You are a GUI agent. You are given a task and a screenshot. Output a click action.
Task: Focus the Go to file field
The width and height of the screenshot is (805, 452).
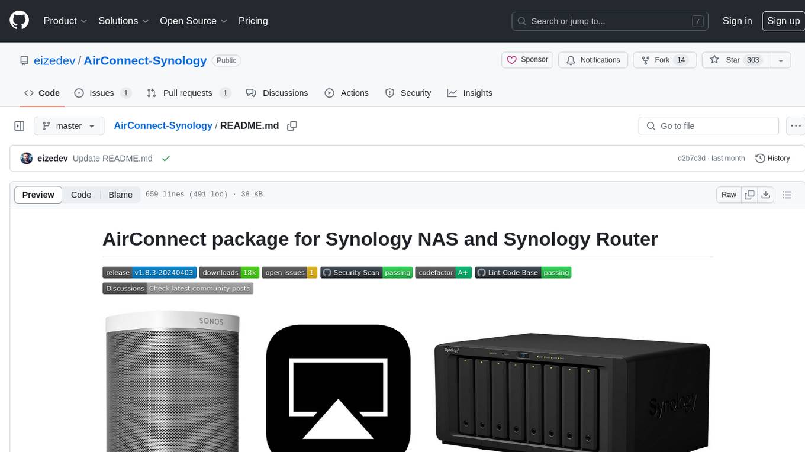click(709, 126)
